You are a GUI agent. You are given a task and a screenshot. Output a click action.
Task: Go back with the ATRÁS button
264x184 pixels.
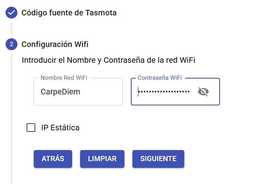coord(53,159)
